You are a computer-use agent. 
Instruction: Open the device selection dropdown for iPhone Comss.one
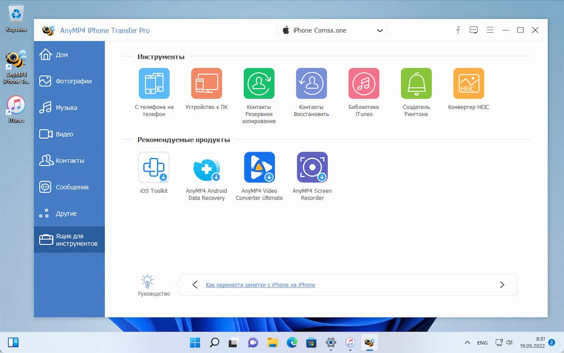[380, 30]
